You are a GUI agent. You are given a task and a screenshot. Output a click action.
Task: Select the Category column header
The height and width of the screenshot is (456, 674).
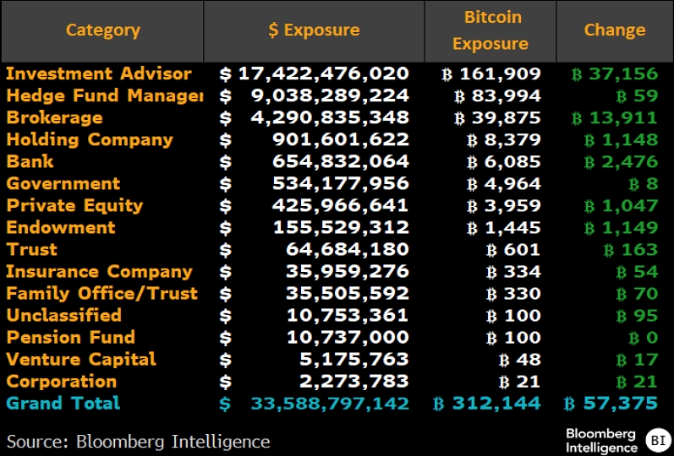pyautogui.click(x=102, y=30)
